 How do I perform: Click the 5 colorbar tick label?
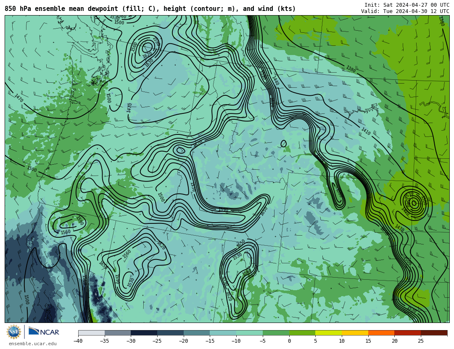coord(315,341)
